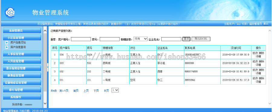
Task: Click the 添加时间 column header
Action: click(236, 48)
